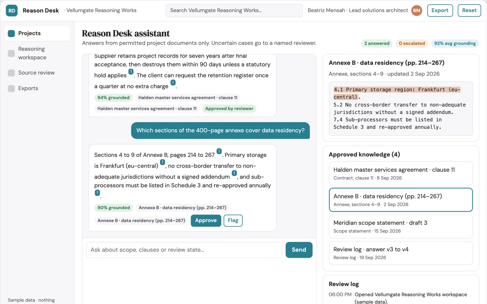This screenshot has width=487, height=304.
Task: Open the BM user avatar
Action: click(417, 11)
